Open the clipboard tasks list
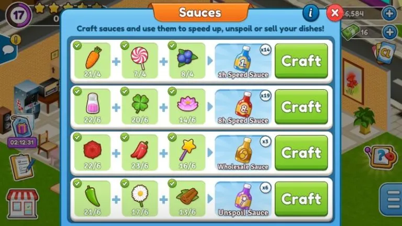Viewport: 402px width, 226px height. pos(22,166)
